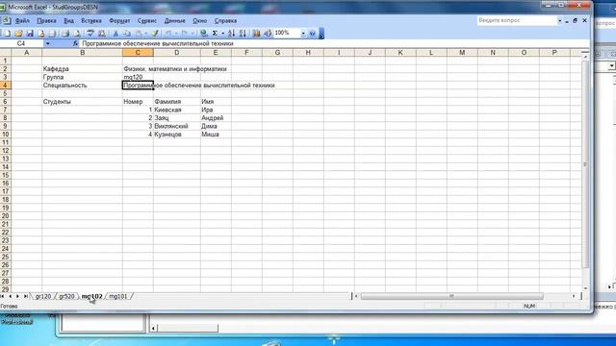Toggle the Drawing toolbar icon
The height and width of the screenshot is (346, 616).
268,34
